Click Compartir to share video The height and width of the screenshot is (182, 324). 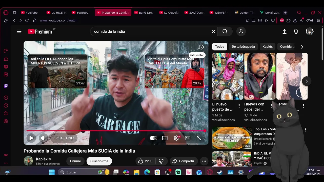183,161
